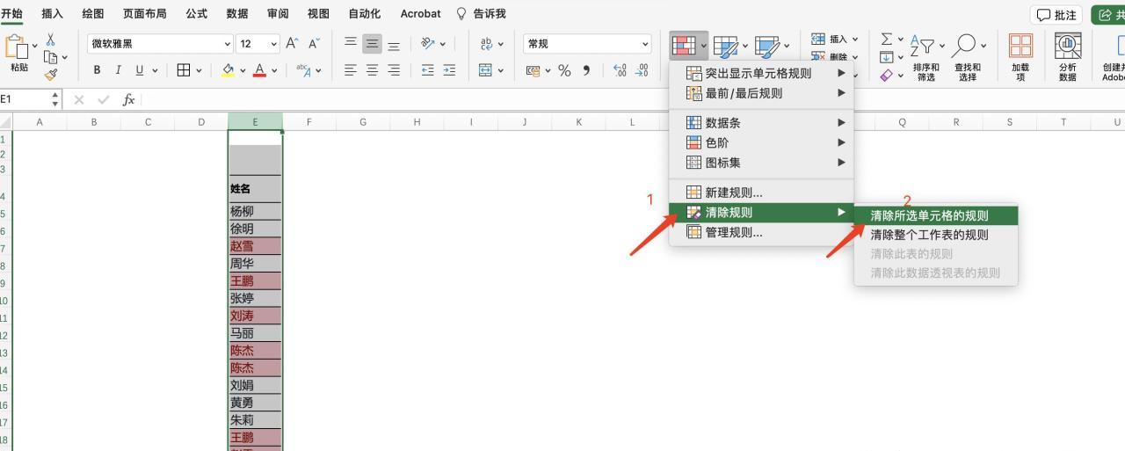The height and width of the screenshot is (451, 1125).
Task: Toggle top vertical alignment
Action: tap(351, 43)
